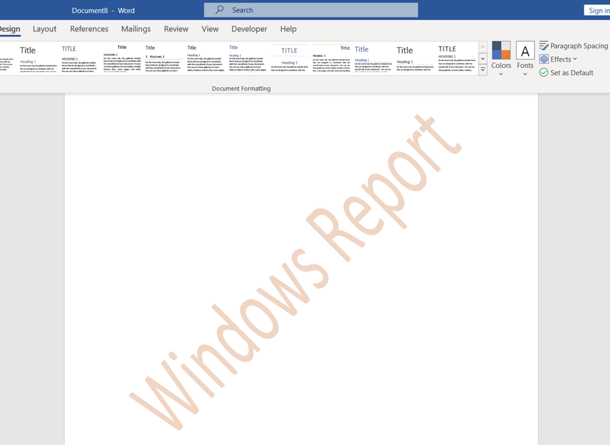Apply large blue Title style set
The width and height of the screenshot is (610, 445).
click(373, 58)
